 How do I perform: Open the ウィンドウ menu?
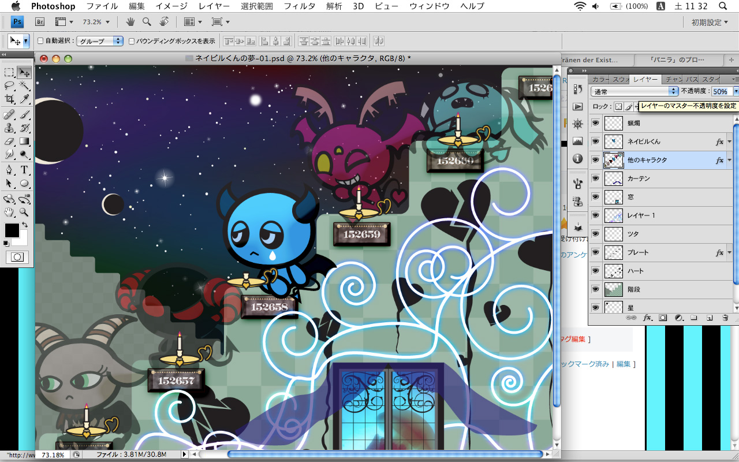coord(430,6)
